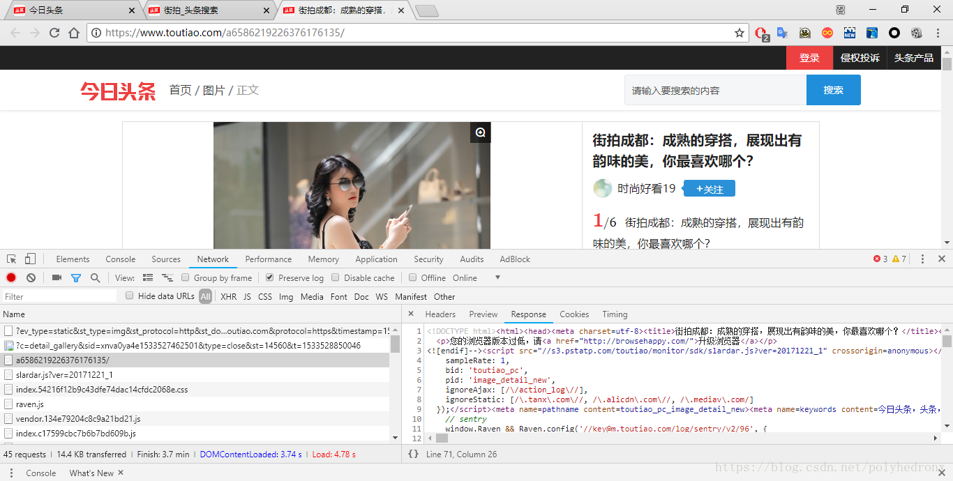The height and width of the screenshot is (481, 953).
Task: Follow author with +关注 button
Action: 709,189
